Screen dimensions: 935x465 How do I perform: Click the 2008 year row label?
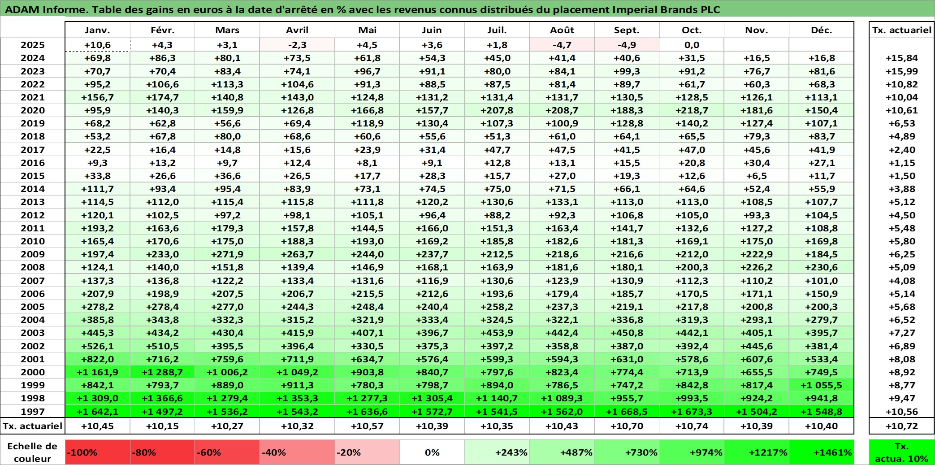click(x=33, y=267)
